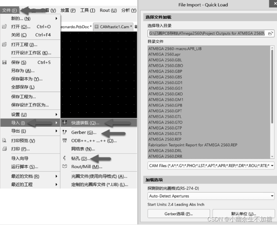Click the CAMtastic1.Cam tab document icon
Viewport: 277px width, 225px height.
point(96,27)
